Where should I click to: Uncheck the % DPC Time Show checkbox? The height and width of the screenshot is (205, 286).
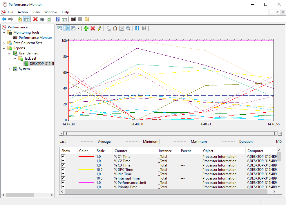click(x=63, y=169)
